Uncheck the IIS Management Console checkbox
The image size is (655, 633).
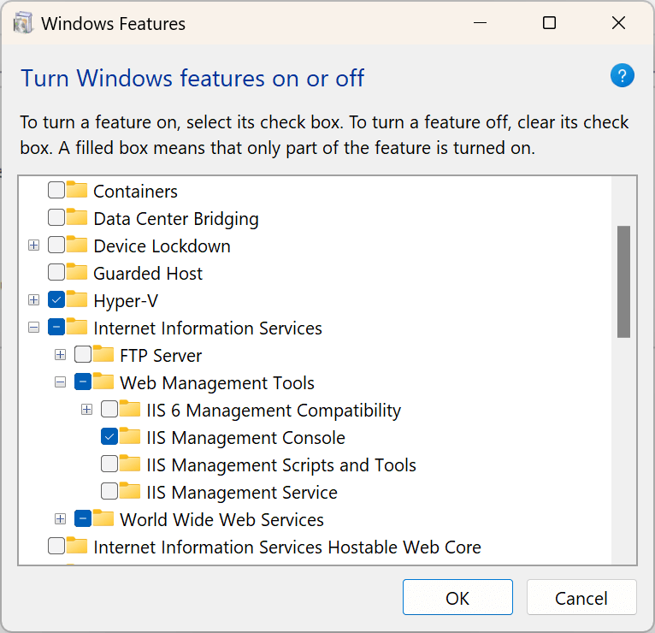pyautogui.click(x=109, y=436)
